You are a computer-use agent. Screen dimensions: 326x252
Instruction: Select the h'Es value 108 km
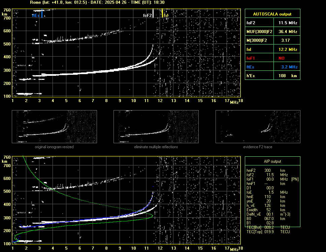coord(288,76)
